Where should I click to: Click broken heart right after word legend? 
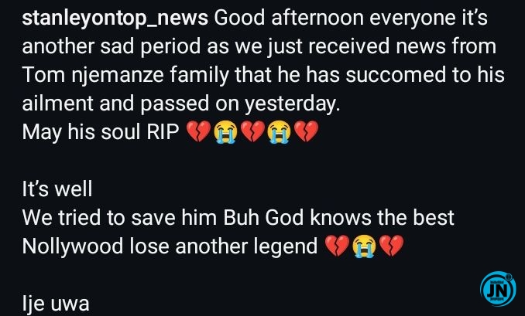coord(337,246)
